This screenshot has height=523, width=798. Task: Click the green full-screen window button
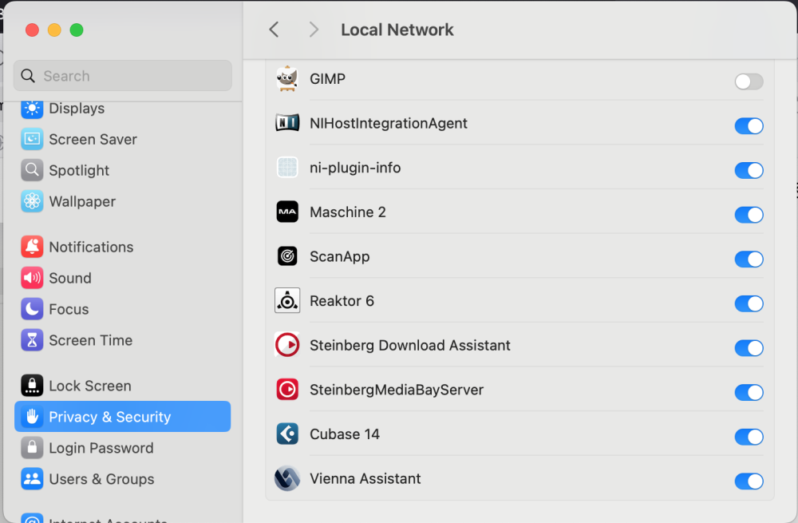click(77, 30)
